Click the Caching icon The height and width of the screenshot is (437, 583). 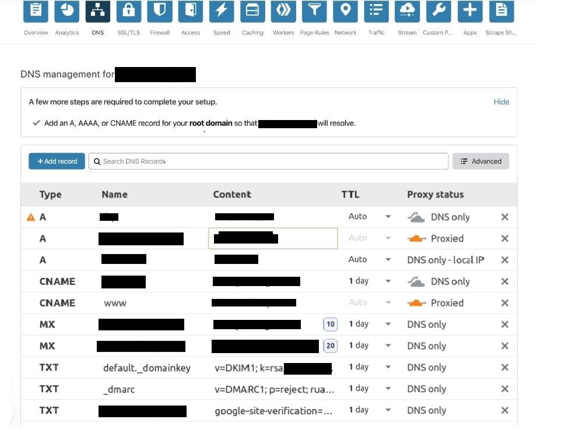pos(252,10)
